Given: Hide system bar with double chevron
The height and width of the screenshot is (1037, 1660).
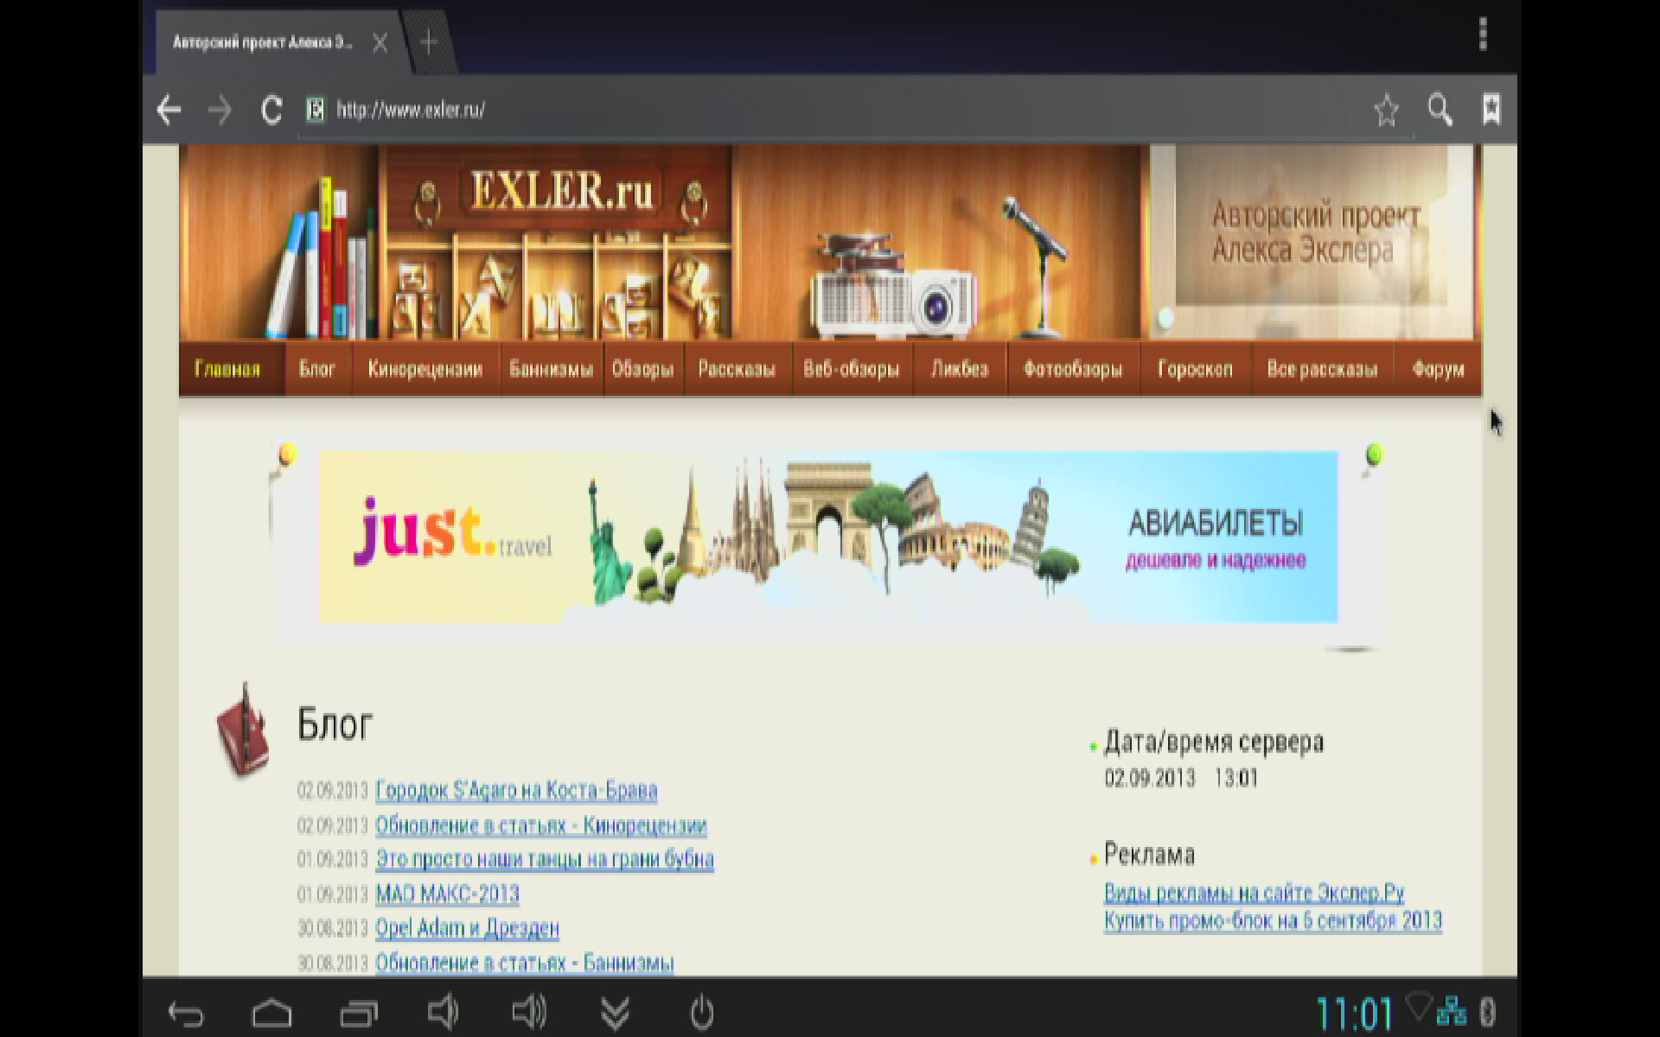Looking at the screenshot, I should click(615, 1013).
